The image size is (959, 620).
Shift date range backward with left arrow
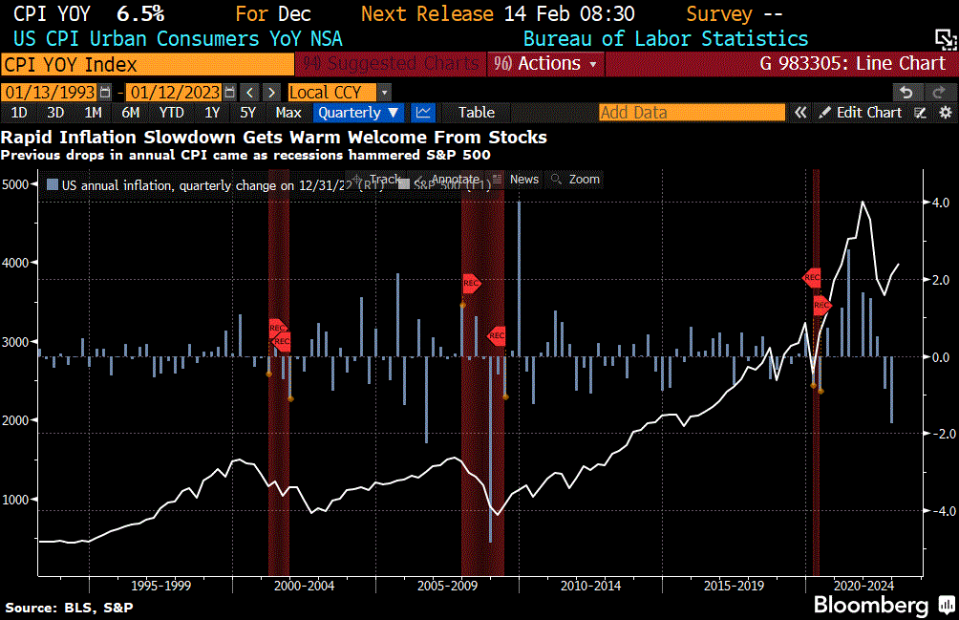click(249, 93)
